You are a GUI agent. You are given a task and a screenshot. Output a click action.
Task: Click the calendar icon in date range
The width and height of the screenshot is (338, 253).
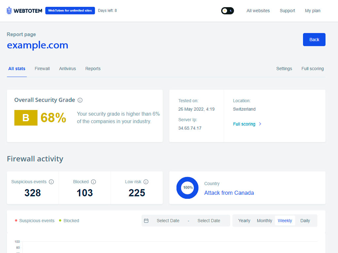(147, 221)
